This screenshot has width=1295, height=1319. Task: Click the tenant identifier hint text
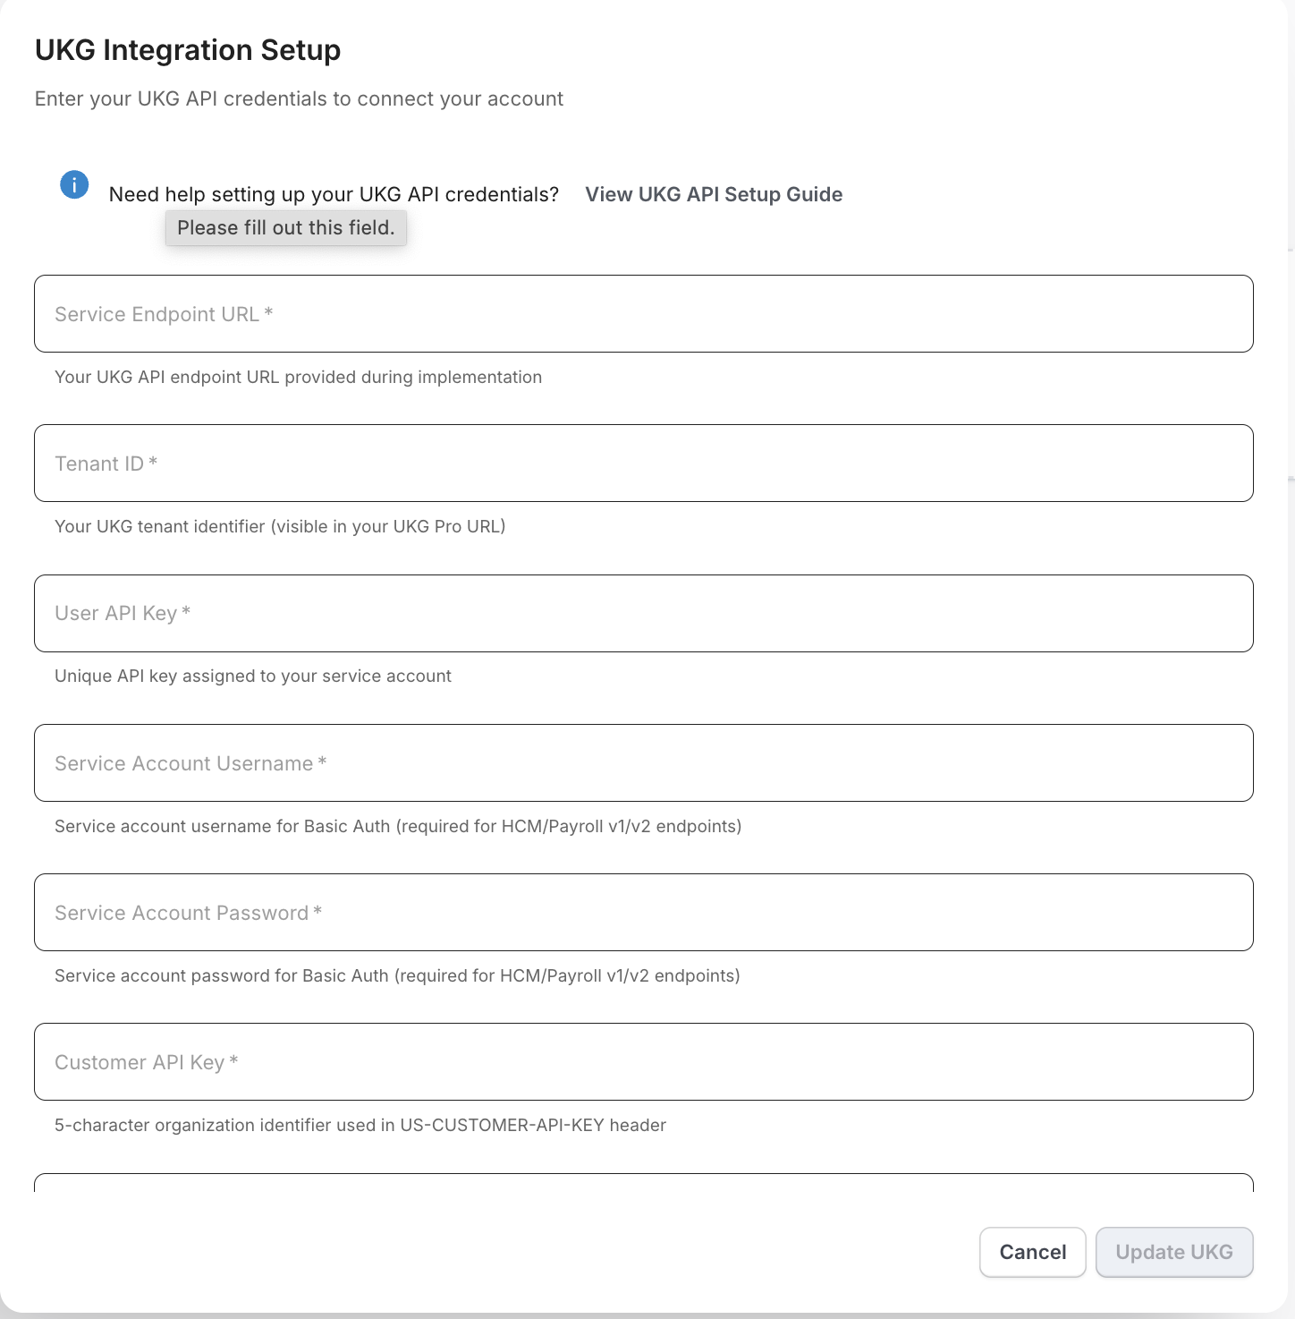280,526
